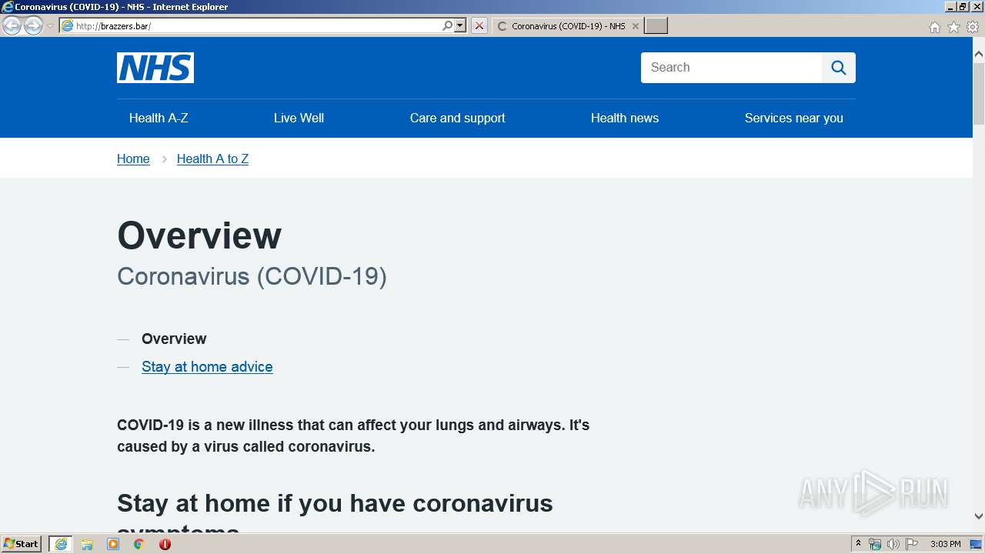Click the Coronavirus (COVID-19) subtitle text
This screenshot has width=985, height=554.
[252, 276]
